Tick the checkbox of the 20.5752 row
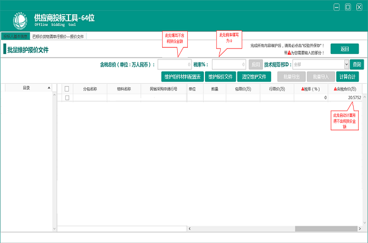 (x=67, y=97)
